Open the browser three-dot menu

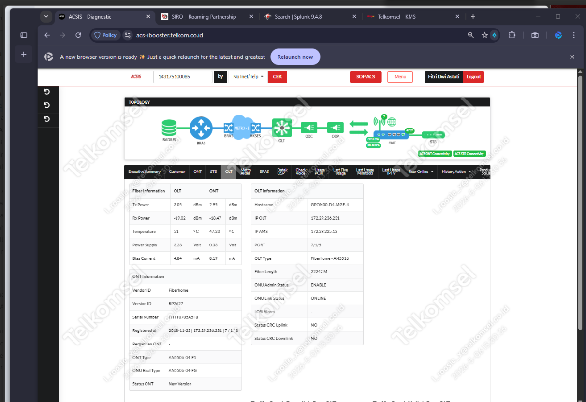pos(574,35)
